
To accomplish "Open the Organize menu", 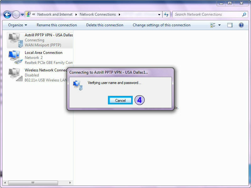I will (18, 25).
